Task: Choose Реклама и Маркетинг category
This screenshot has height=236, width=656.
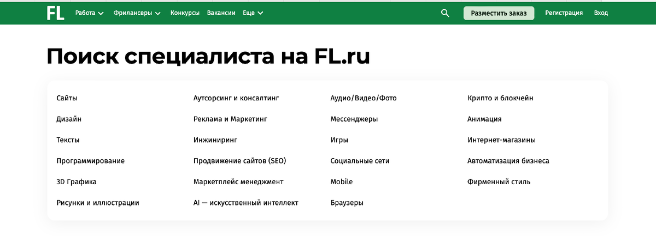Action: point(230,119)
